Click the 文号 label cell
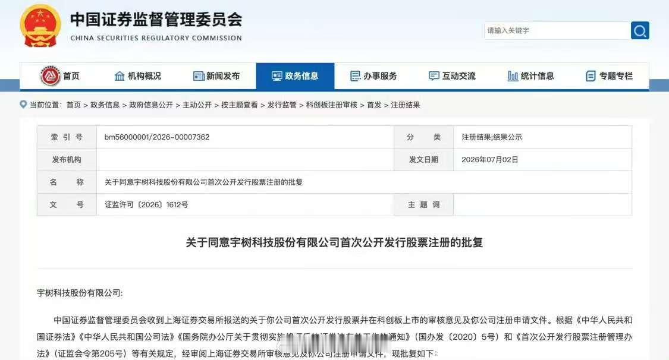Screen dimensions: 669x360 [x=67, y=205]
